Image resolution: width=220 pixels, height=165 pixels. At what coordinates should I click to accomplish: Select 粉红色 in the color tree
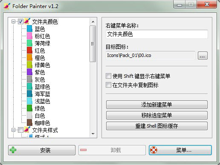click(x=42, y=36)
